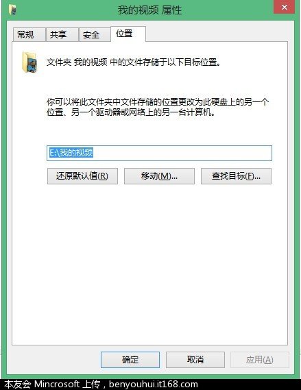Click the E:\我的视频 path text field
This screenshot has width=301, height=390.
pyautogui.click(x=160, y=153)
